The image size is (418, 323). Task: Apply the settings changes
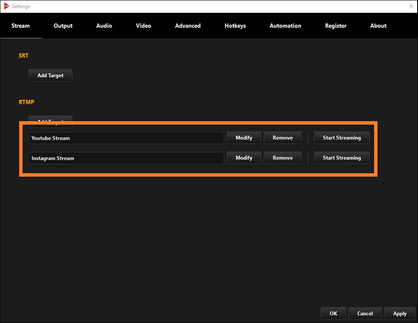pyautogui.click(x=400, y=313)
